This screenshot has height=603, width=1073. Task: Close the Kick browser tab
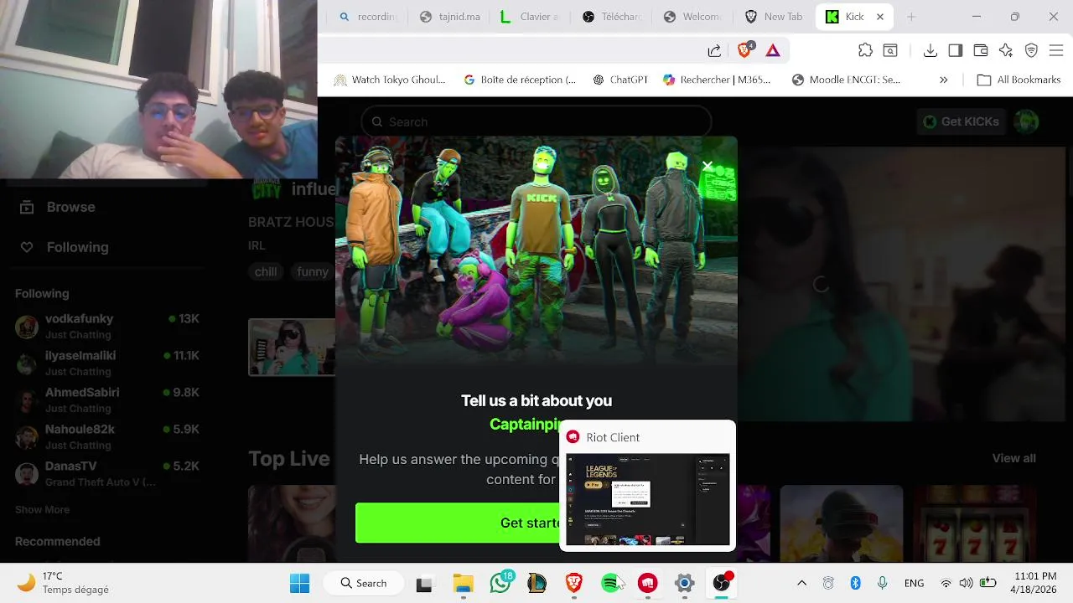(880, 17)
